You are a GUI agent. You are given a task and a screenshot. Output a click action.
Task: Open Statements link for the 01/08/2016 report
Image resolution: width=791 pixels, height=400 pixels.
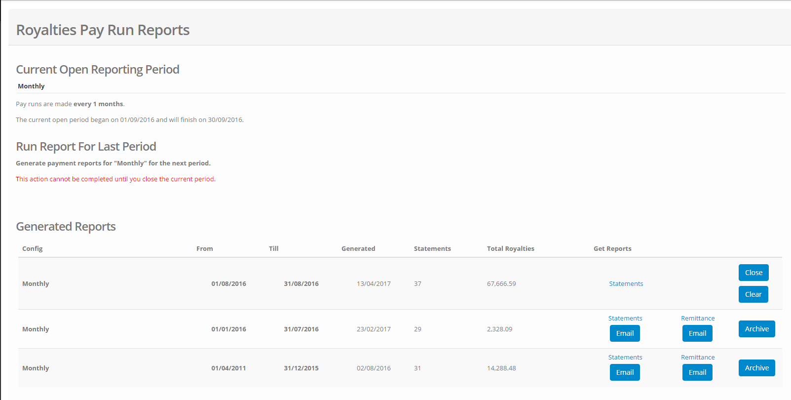tap(626, 283)
